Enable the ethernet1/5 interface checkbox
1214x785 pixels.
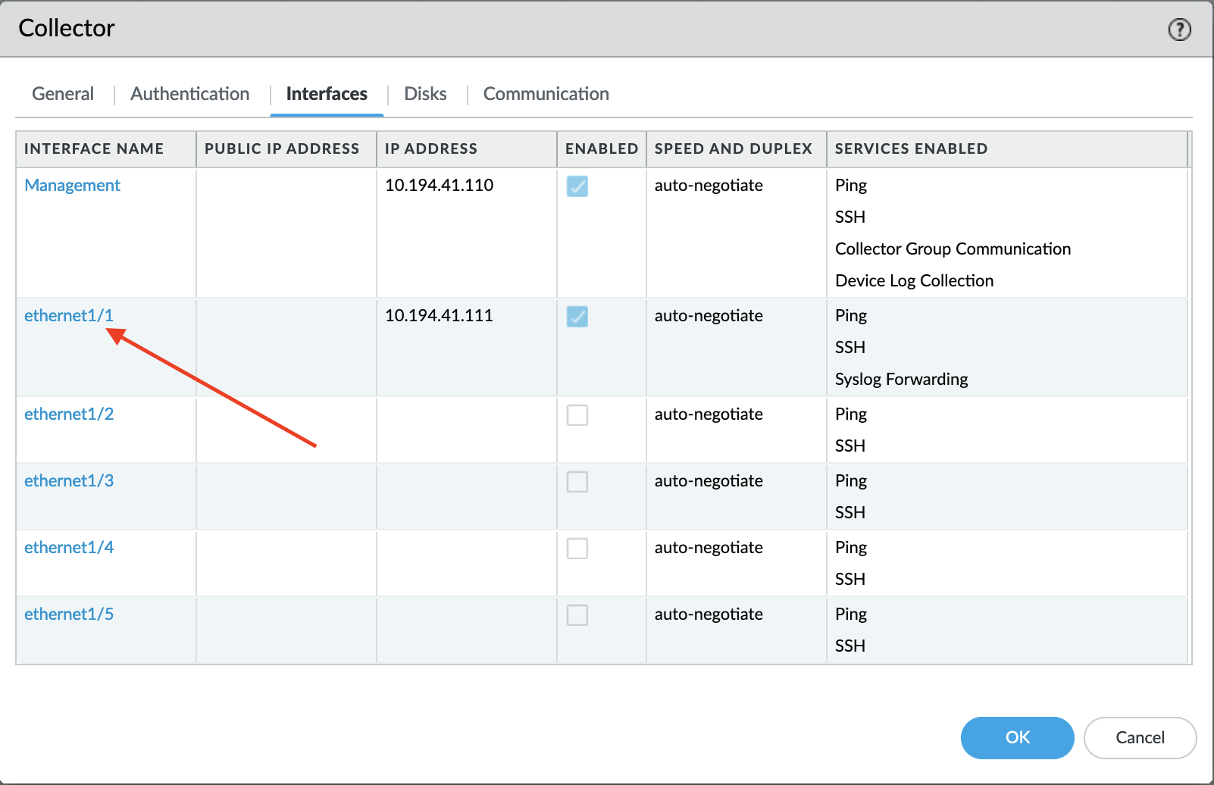click(577, 615)
